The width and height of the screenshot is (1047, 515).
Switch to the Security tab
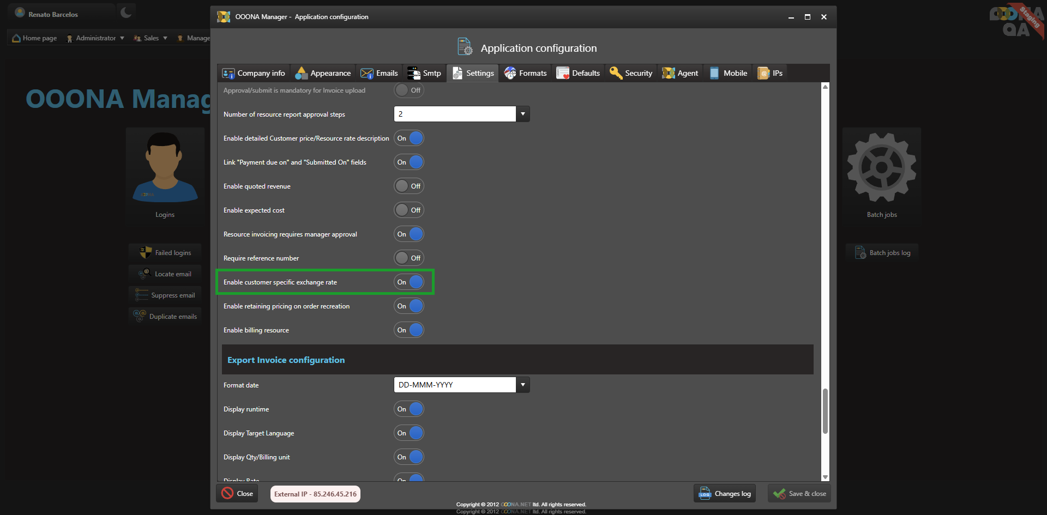click(x=631, y=73)
